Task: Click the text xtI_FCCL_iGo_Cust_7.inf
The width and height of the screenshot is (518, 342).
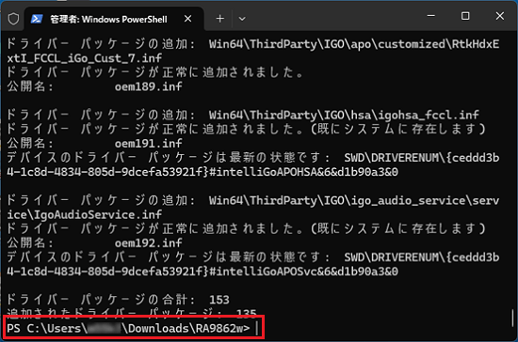Action: 84,58
